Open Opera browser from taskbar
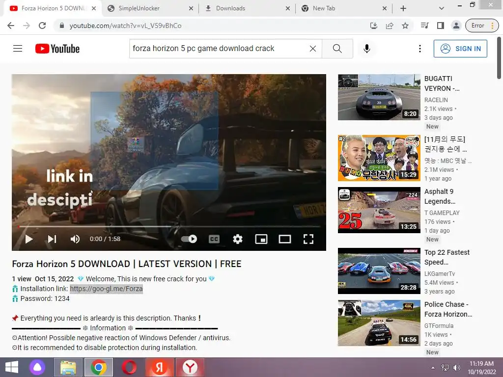 [129, 367]
